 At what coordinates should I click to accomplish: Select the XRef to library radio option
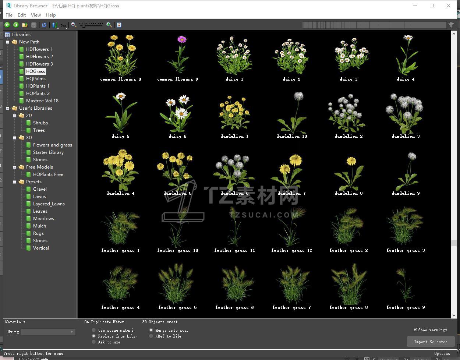coord(151,336)
